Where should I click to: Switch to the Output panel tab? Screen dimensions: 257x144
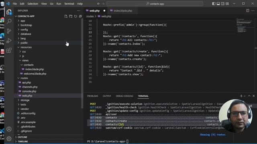[x=107, y=96]
